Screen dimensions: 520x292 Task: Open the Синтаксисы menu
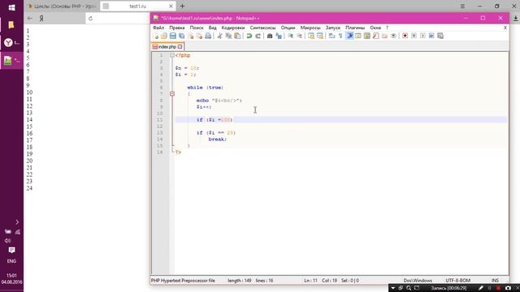point(262,28)
